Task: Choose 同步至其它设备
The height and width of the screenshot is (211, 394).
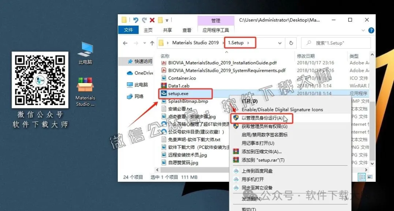Action: [x=257, y=188]
